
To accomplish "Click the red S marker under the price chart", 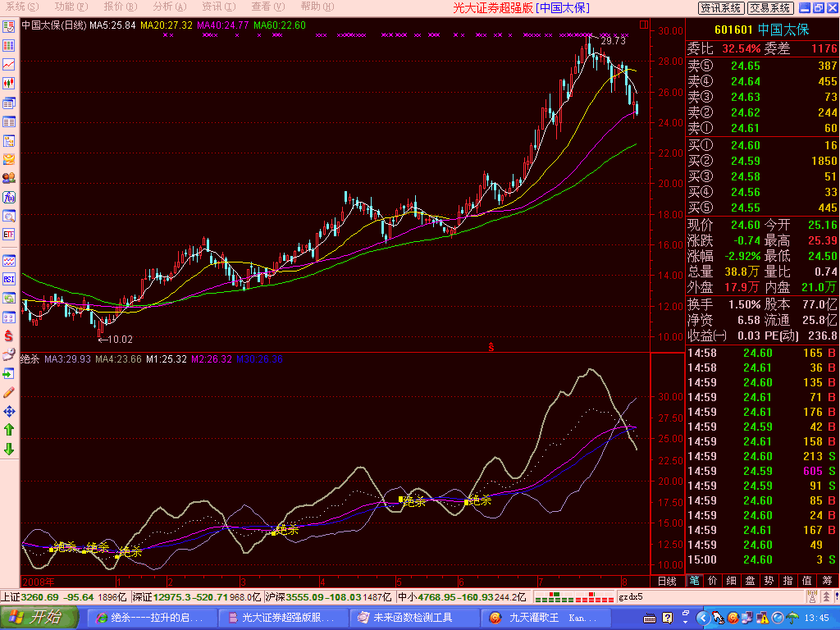I will (x=491, y=347).
